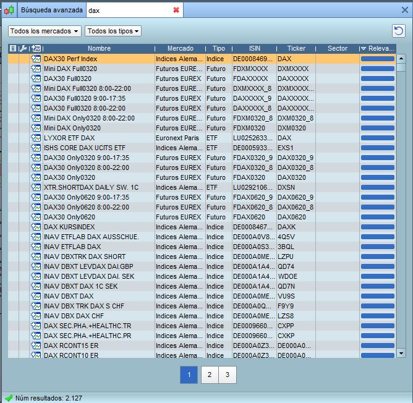Open chart icon for XTR.SHORTDAX DAILY SW. 1C

tap(36, 187)
